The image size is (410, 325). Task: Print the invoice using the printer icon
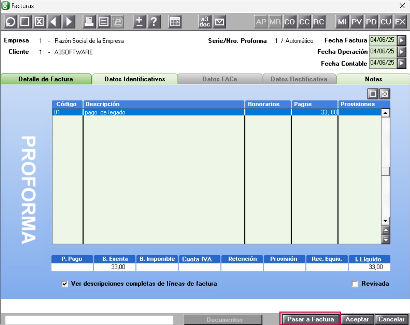(x=89, y=22)
